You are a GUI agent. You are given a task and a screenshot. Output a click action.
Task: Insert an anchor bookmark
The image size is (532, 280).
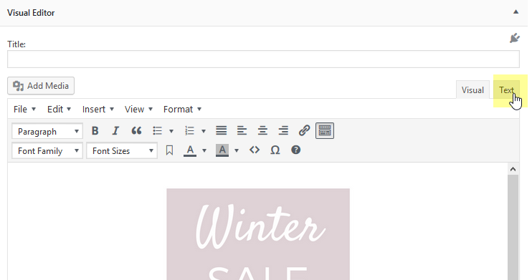169,150
